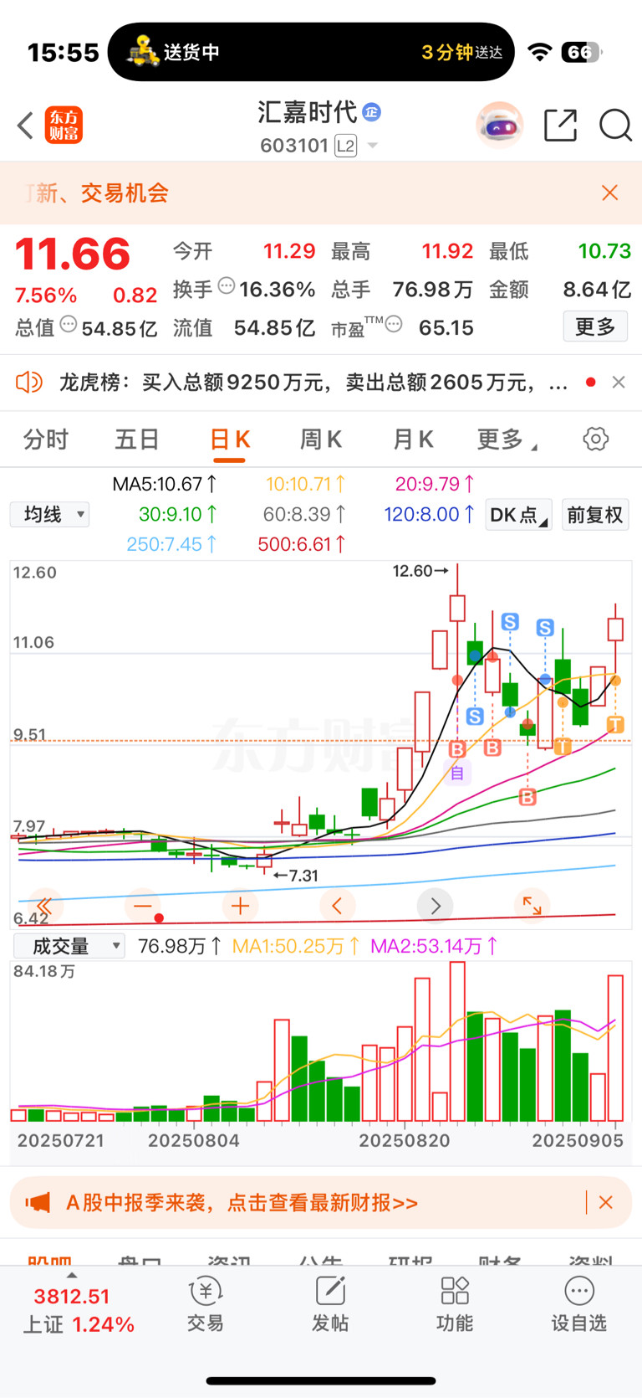Tap the info icon beside 换手

pos(227,286)
